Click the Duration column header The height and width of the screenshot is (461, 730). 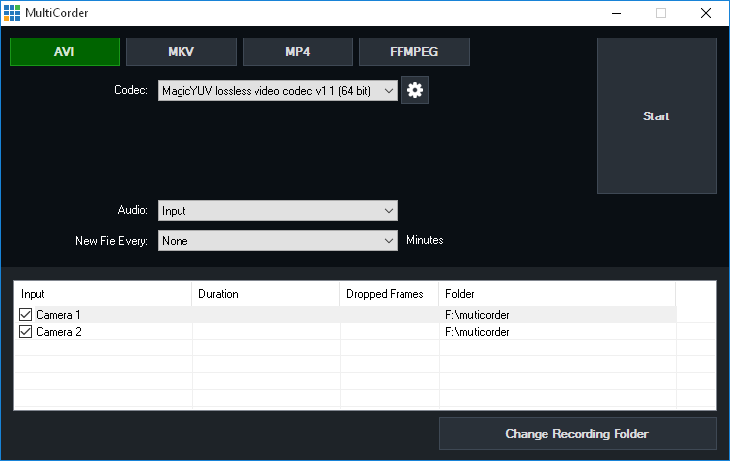(265, 294)
